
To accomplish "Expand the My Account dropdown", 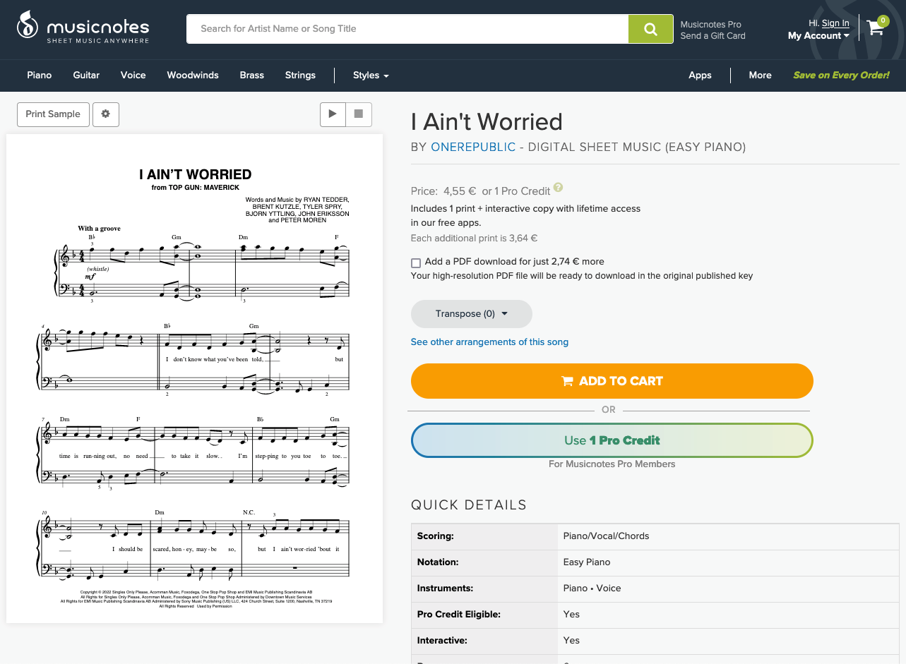I will pyautogui.click(x=818, y=36).
